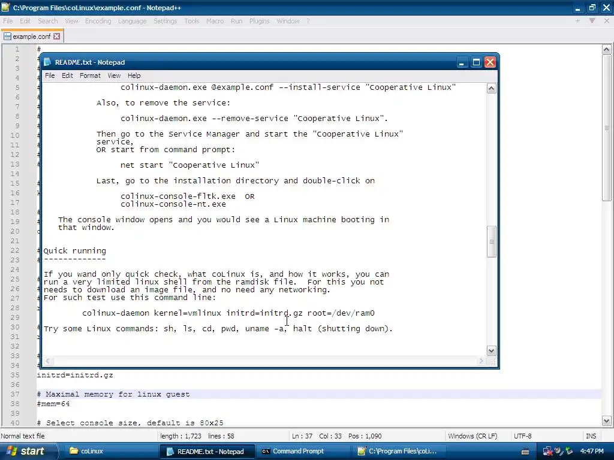Screen dimensions: 614x460
Task: Switch to README.txt - Notepad taskbar button
Action: tap(207, 452)
